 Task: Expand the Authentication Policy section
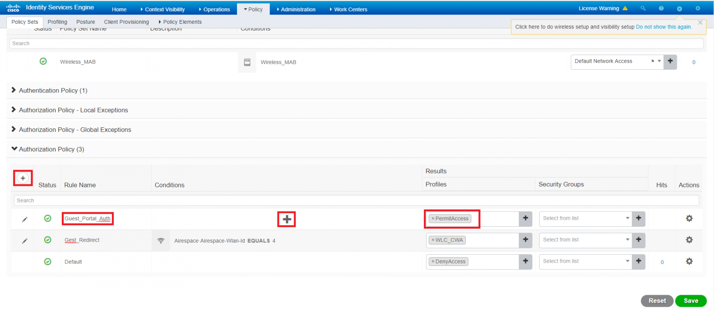point(14,90)
